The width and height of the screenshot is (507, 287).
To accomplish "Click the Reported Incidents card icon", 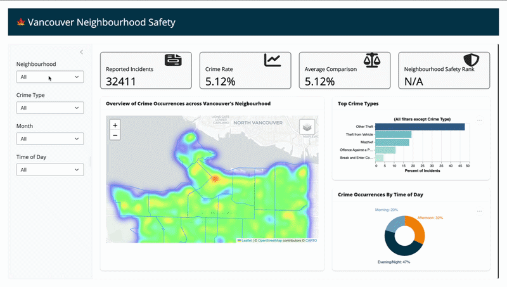I will point(173,60).
